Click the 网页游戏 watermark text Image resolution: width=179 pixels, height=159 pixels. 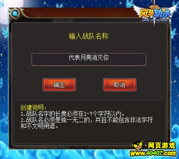162,145
